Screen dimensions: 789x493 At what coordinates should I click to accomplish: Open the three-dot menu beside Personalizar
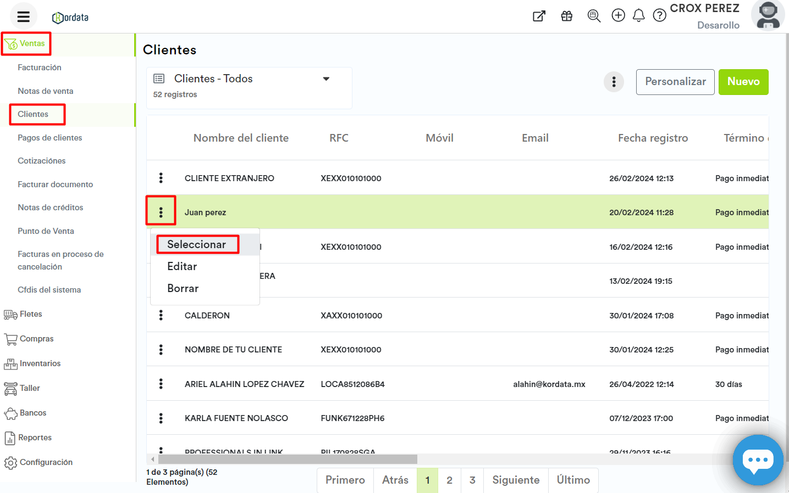(614, 82)
